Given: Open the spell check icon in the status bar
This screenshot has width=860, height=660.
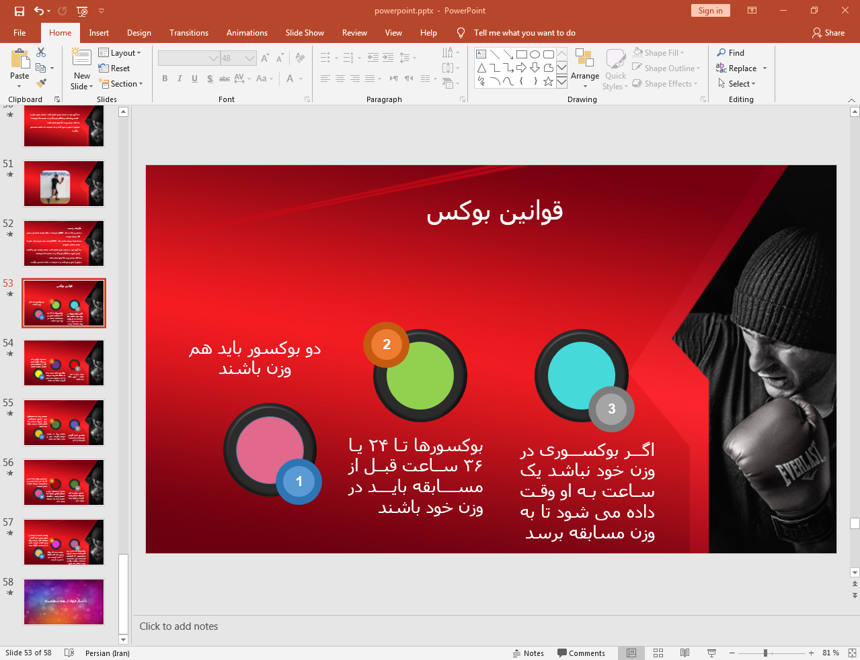Looking at the screenshot, I should click(x=69, y=653).
